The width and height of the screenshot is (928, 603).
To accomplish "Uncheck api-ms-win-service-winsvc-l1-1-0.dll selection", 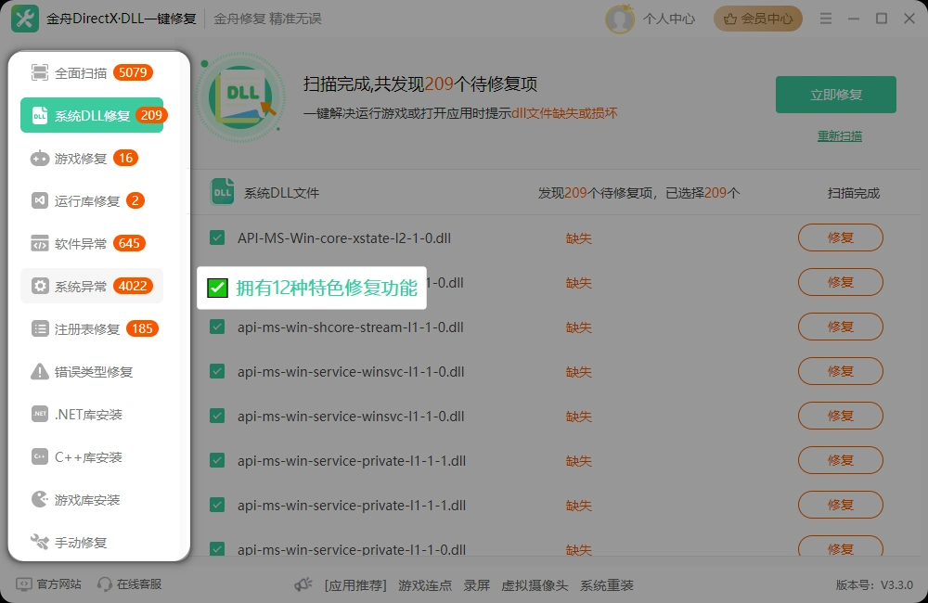I will [x=217, y=371].
